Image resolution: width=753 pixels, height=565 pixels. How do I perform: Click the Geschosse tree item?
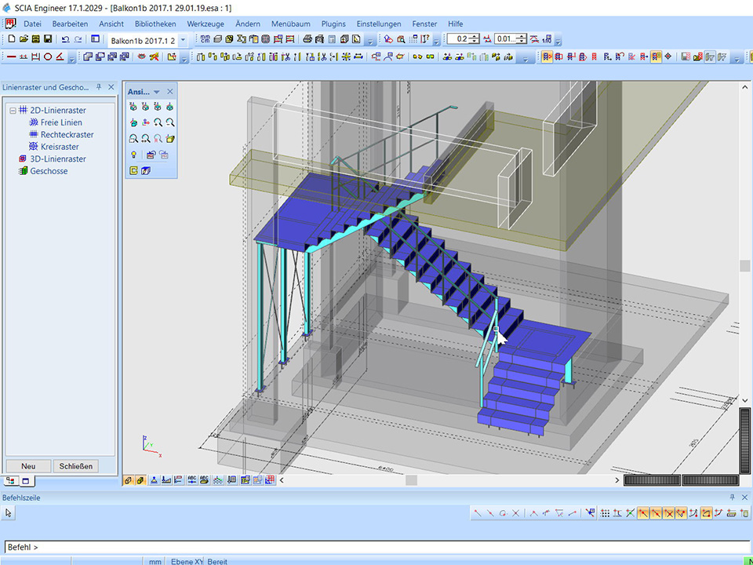click(49, 171)
